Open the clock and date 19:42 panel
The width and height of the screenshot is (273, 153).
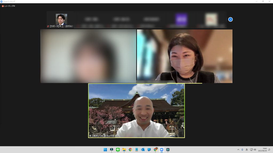[262, 150]
